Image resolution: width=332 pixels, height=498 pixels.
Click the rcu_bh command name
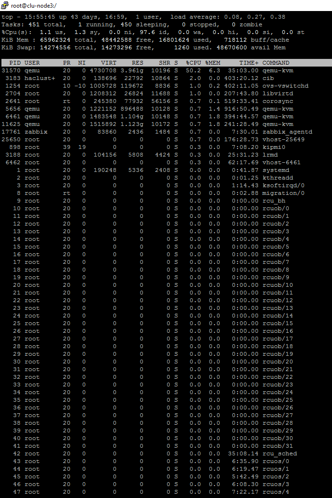pos(274,201)
